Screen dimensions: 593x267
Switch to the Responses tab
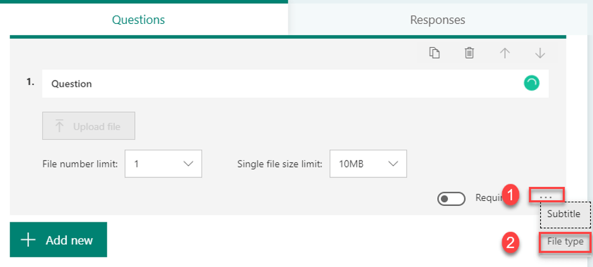(437, 20)
